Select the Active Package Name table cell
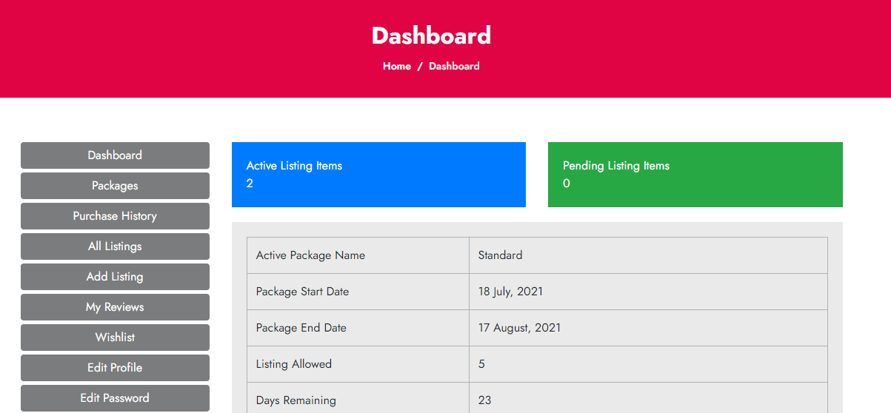The height and width of the screenshot is (413, 891). 311,255
